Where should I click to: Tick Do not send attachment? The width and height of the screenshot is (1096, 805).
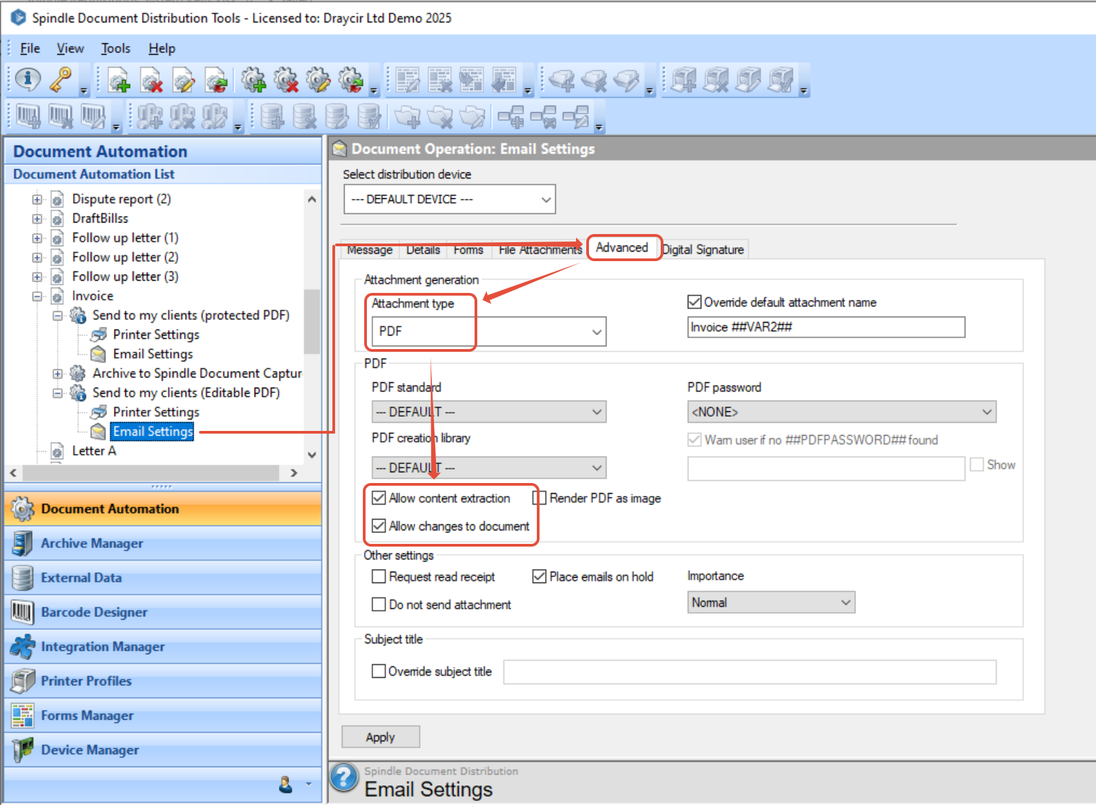click(x=378, y=604)
